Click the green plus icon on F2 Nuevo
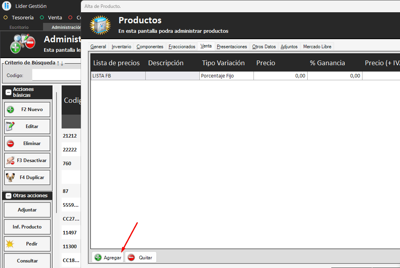 pyautogui.click(x=11, y=109)
